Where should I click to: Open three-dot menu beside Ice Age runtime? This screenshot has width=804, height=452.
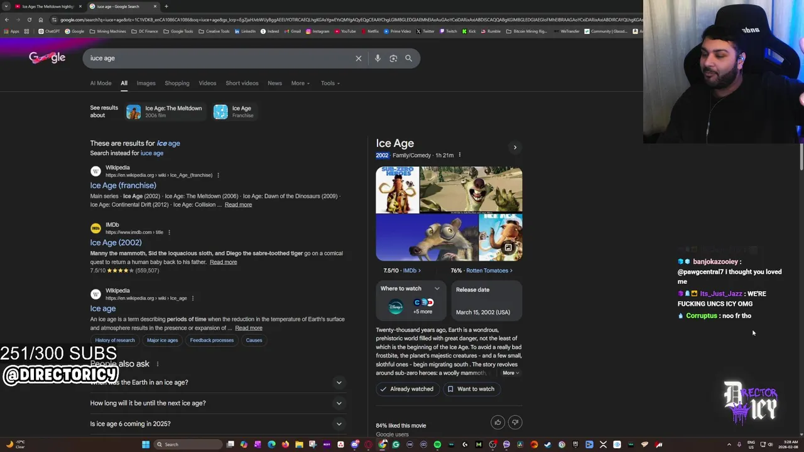tap(459, 155)
